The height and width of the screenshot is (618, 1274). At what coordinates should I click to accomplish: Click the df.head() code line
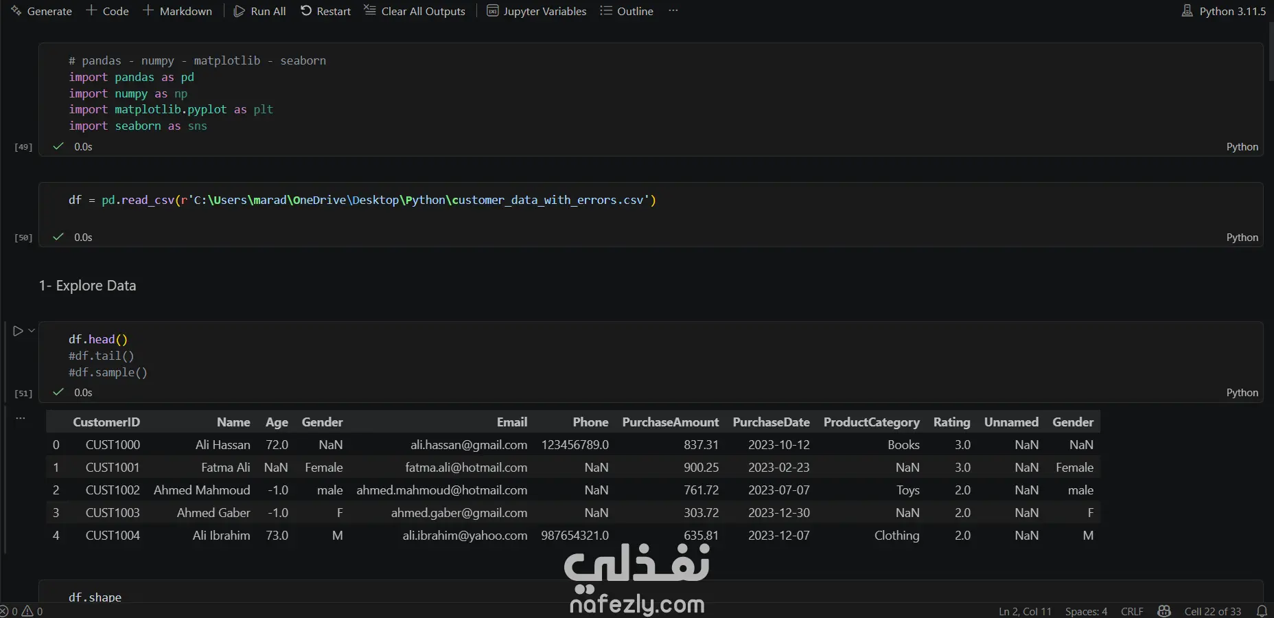(x=98, y=339)
